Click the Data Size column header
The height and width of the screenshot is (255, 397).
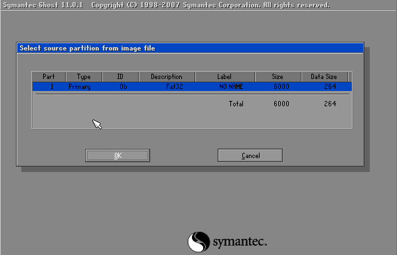tap(324, 77)
